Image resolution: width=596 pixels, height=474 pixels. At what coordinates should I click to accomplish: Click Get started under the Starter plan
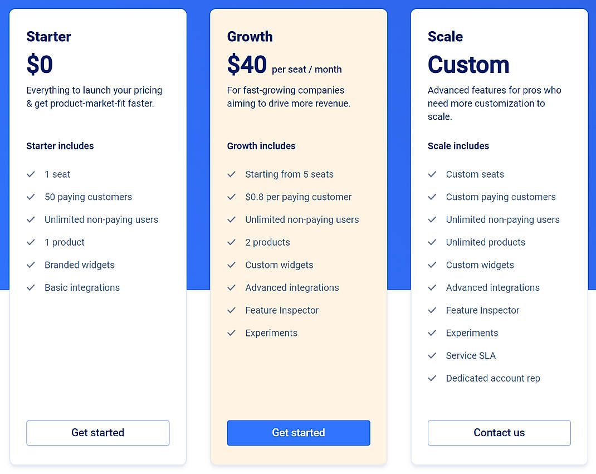click(97, 433)
